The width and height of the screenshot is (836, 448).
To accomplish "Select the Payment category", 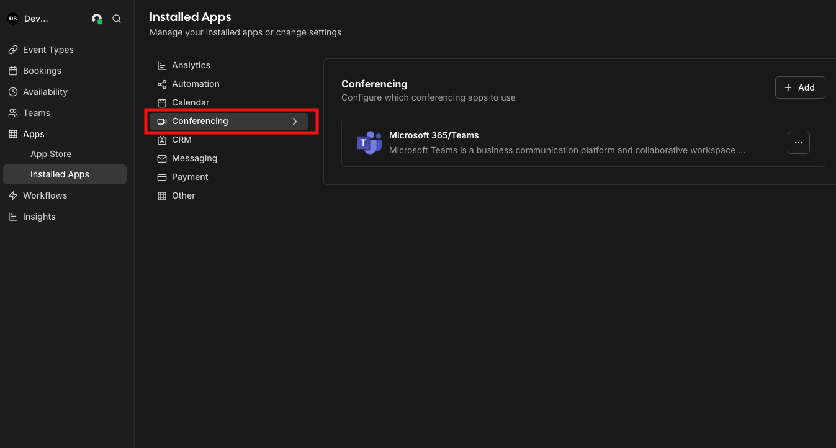I will click(189, 177).
